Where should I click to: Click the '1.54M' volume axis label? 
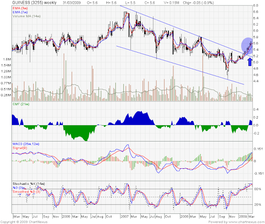pos(6,65)
